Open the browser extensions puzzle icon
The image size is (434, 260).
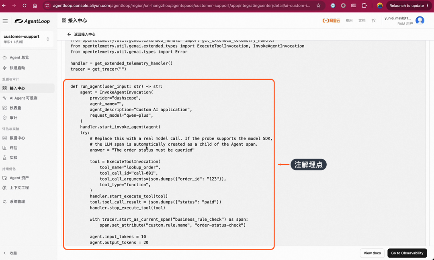[364, 6]
